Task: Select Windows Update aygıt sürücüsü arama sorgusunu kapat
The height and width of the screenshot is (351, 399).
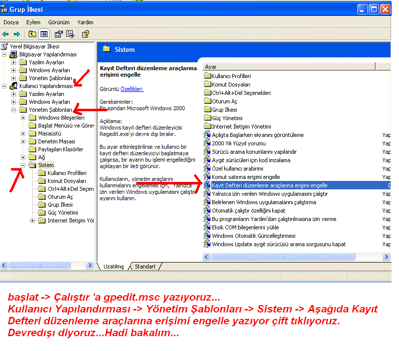Action: 279,244
